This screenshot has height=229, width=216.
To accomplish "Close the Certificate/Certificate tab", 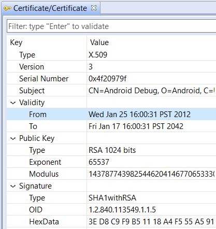I will (x=94, y=8).
